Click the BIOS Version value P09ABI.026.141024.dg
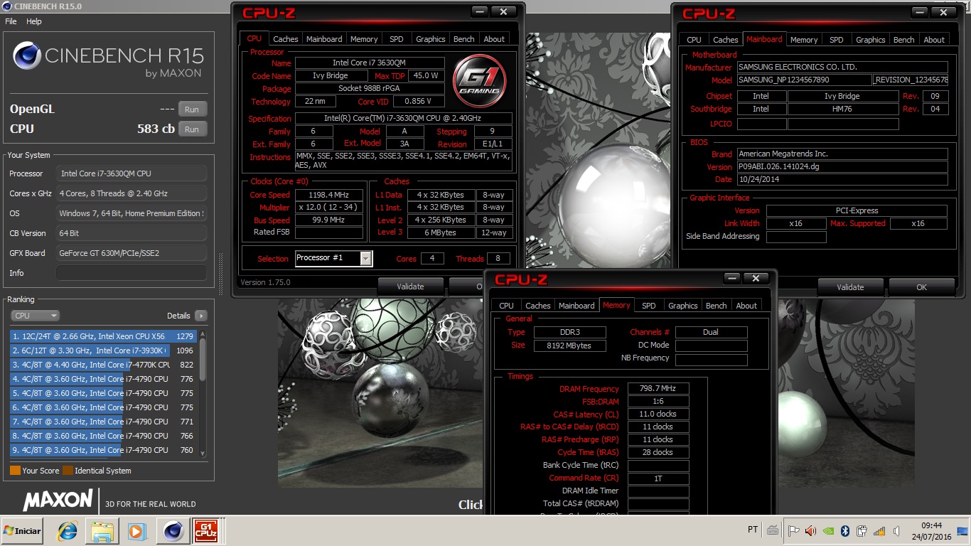971x546 pixels. click(842, 167)
